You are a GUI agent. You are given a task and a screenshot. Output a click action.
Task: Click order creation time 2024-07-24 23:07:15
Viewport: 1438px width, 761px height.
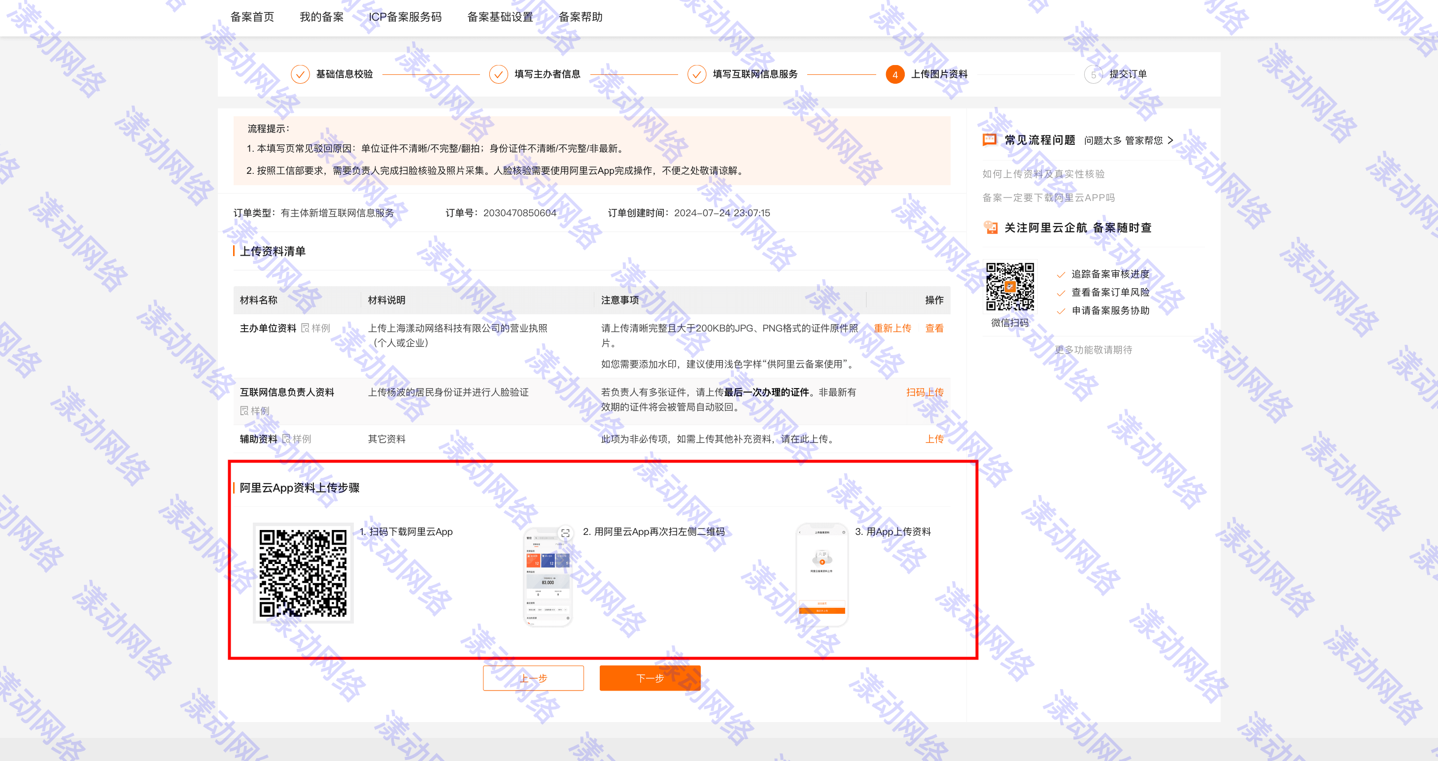coord(722,213)
